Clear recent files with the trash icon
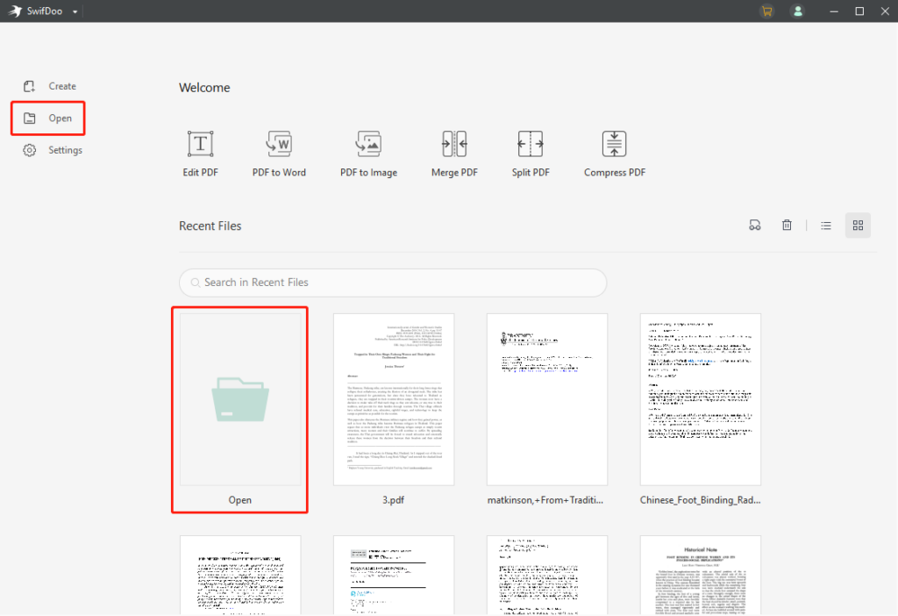Screen dimensions: 898x616 pos(787,225)
